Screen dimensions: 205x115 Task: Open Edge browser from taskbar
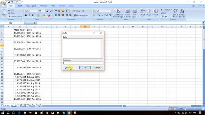coord(19,113)
